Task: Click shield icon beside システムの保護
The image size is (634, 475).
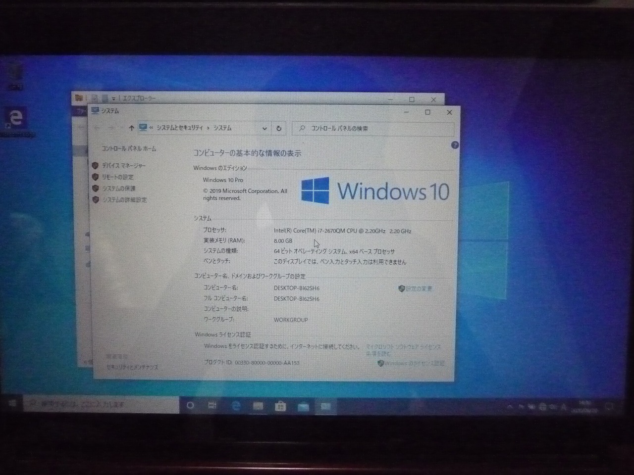Action: tap(95, 188)
